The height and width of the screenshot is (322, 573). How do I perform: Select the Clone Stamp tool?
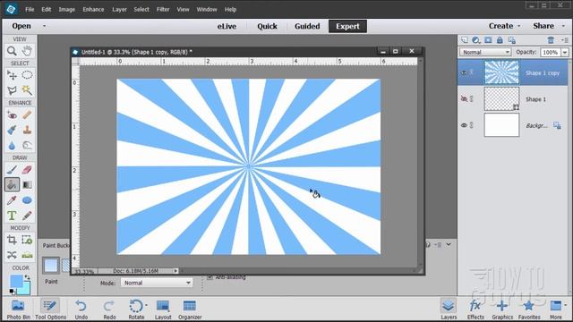27,130
